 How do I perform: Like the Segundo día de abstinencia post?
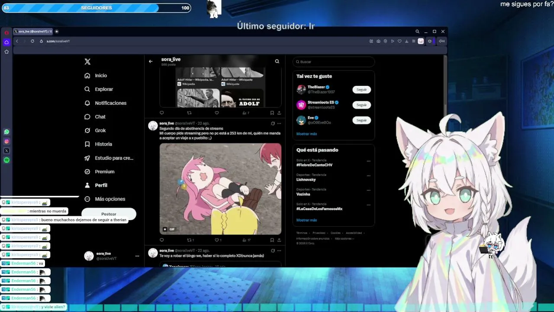pos(218,240)
